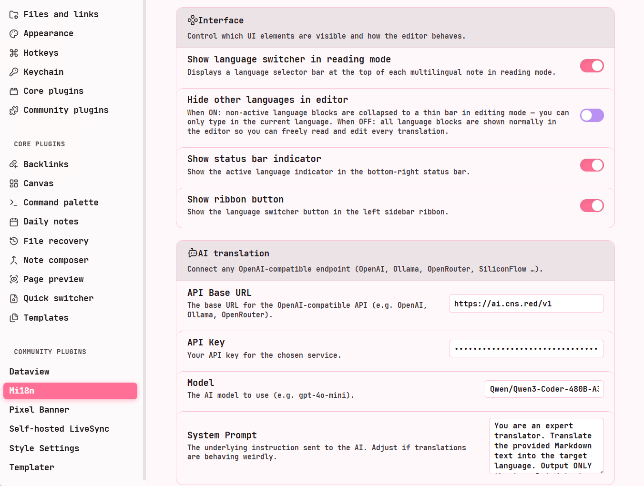
Task: Click the File recovery clock icon
Action: pos(14,241)
